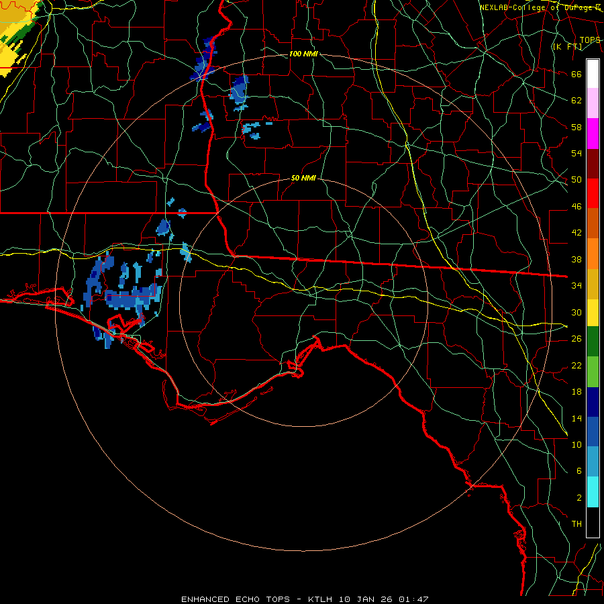The width and height of the screenshot is (604, 604).
Task: Click the yellow 34 kft legend swatch
Action: click(x=593, y=313)
